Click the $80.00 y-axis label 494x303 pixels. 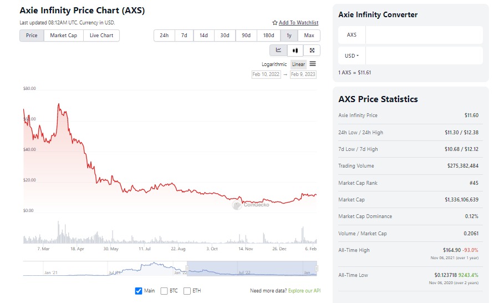(x=29, y=88)
